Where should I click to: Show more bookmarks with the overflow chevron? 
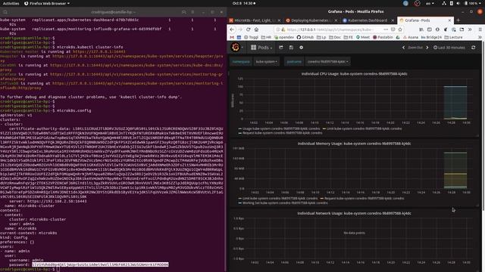click(x=480, y=37)
